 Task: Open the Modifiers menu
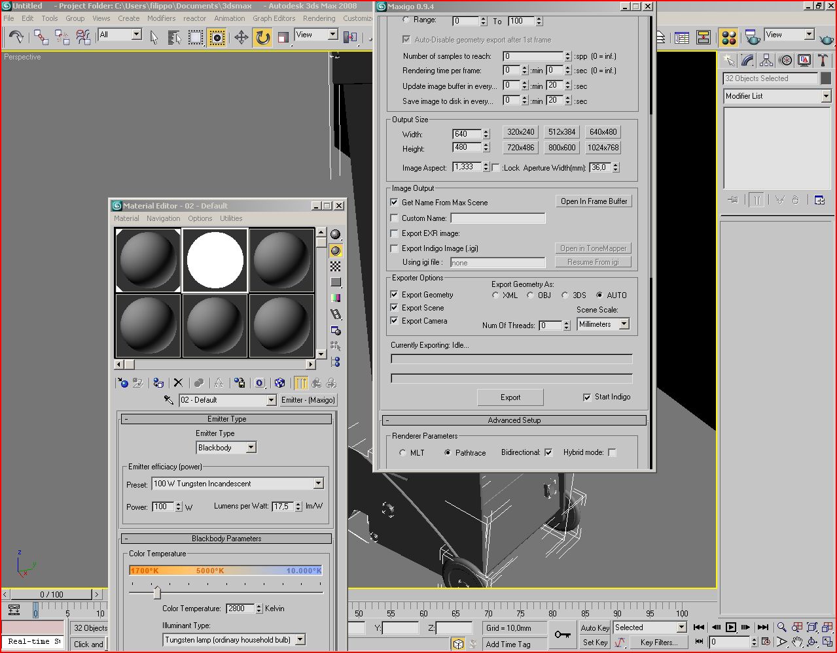161,18
